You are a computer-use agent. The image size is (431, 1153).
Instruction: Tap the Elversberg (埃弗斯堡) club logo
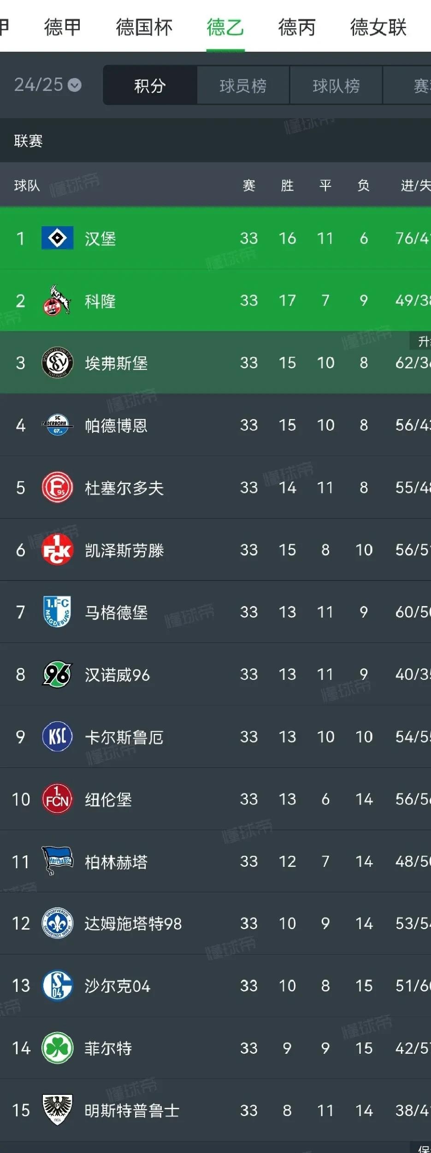[x=57, y=363]
